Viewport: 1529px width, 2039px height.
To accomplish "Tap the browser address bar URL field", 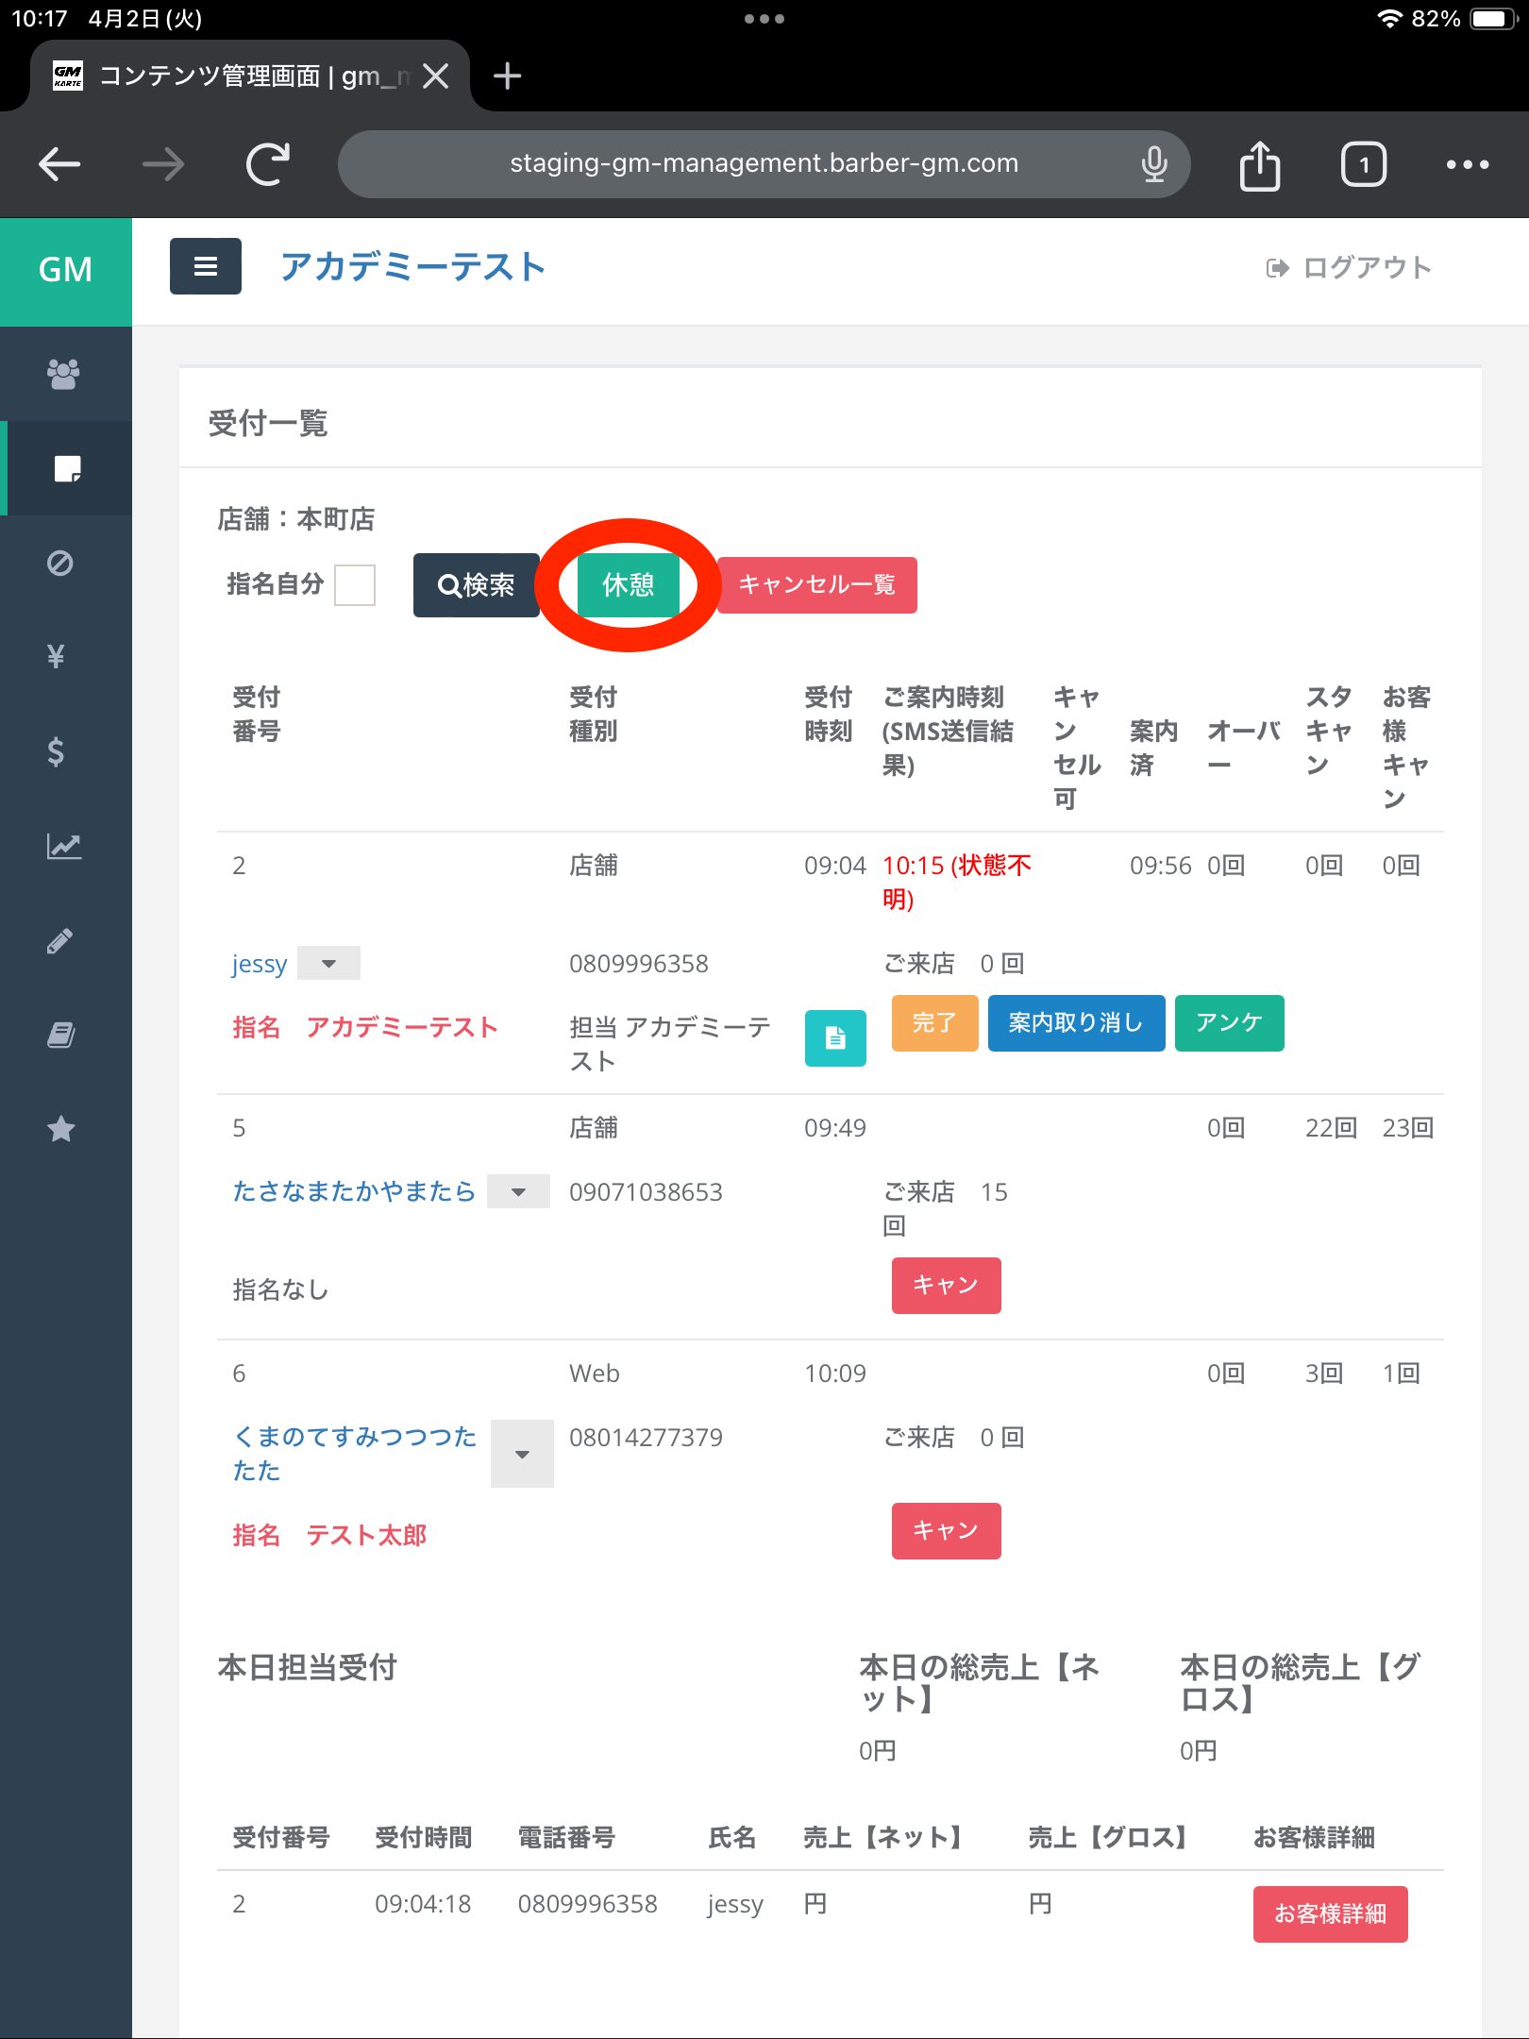I will [x=764, y=164].
